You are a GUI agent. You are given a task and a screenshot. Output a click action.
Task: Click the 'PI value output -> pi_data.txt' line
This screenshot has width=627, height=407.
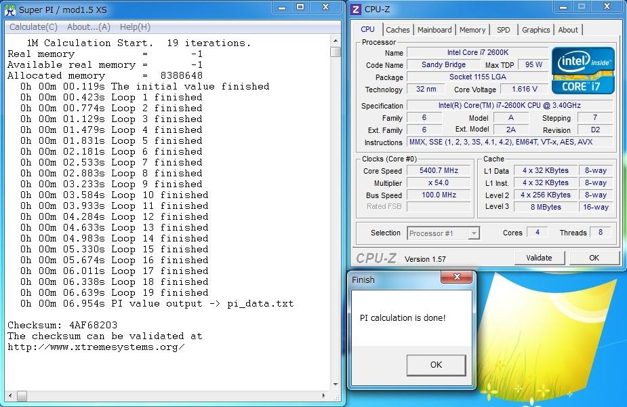coord(157,303)
